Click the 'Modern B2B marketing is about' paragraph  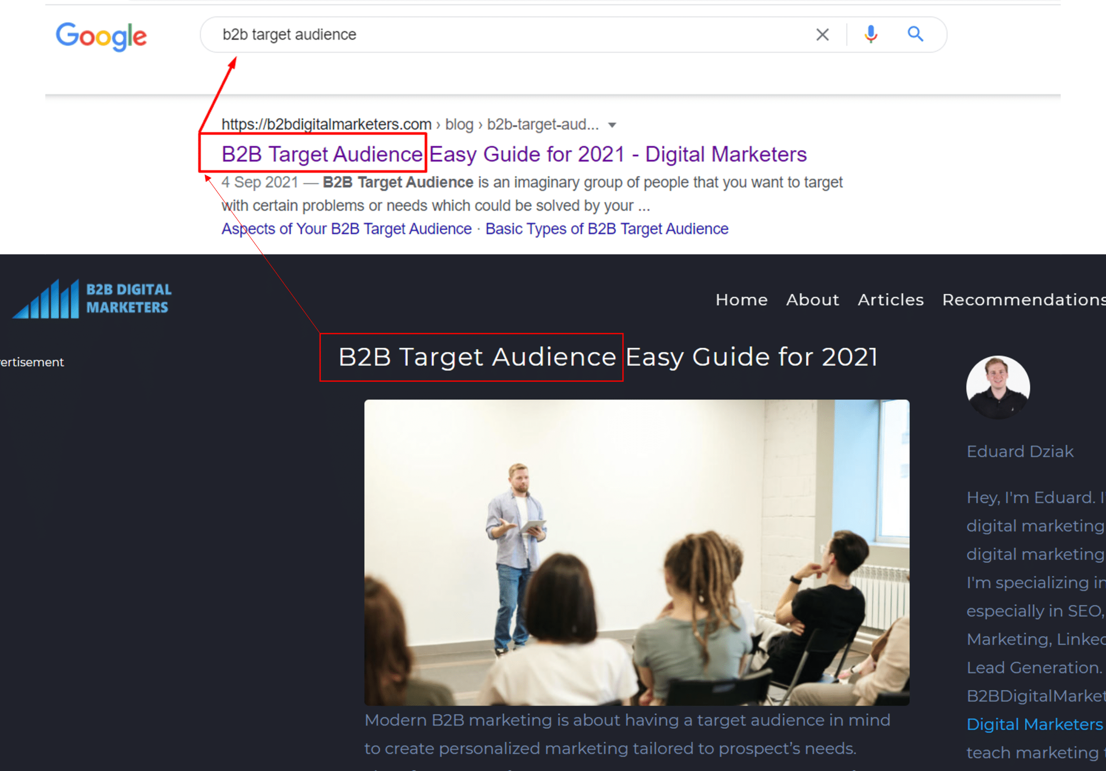pyautogui.click(x=627, y=734)
